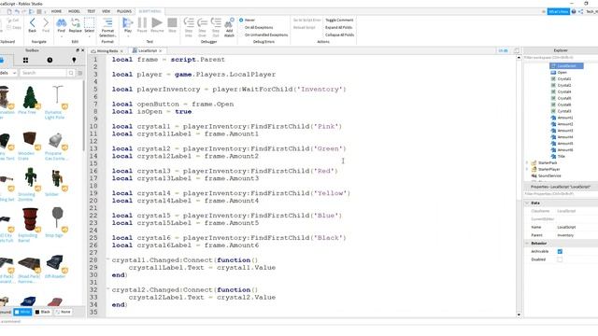598x336 pixels.
Task: Click Toggle Comment action
Action: pos(339,20)
